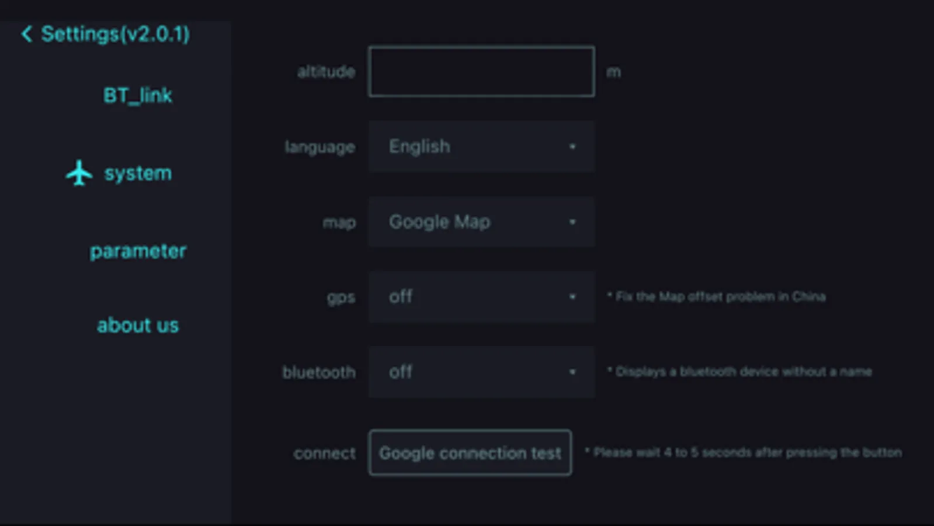Open the language dropdown showing English

(481, 147)
